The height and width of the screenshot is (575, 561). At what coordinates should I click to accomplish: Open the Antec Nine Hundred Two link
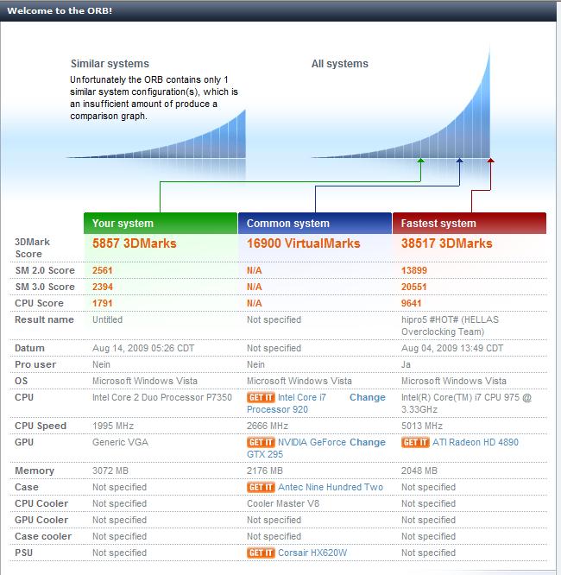coord(331,487)
